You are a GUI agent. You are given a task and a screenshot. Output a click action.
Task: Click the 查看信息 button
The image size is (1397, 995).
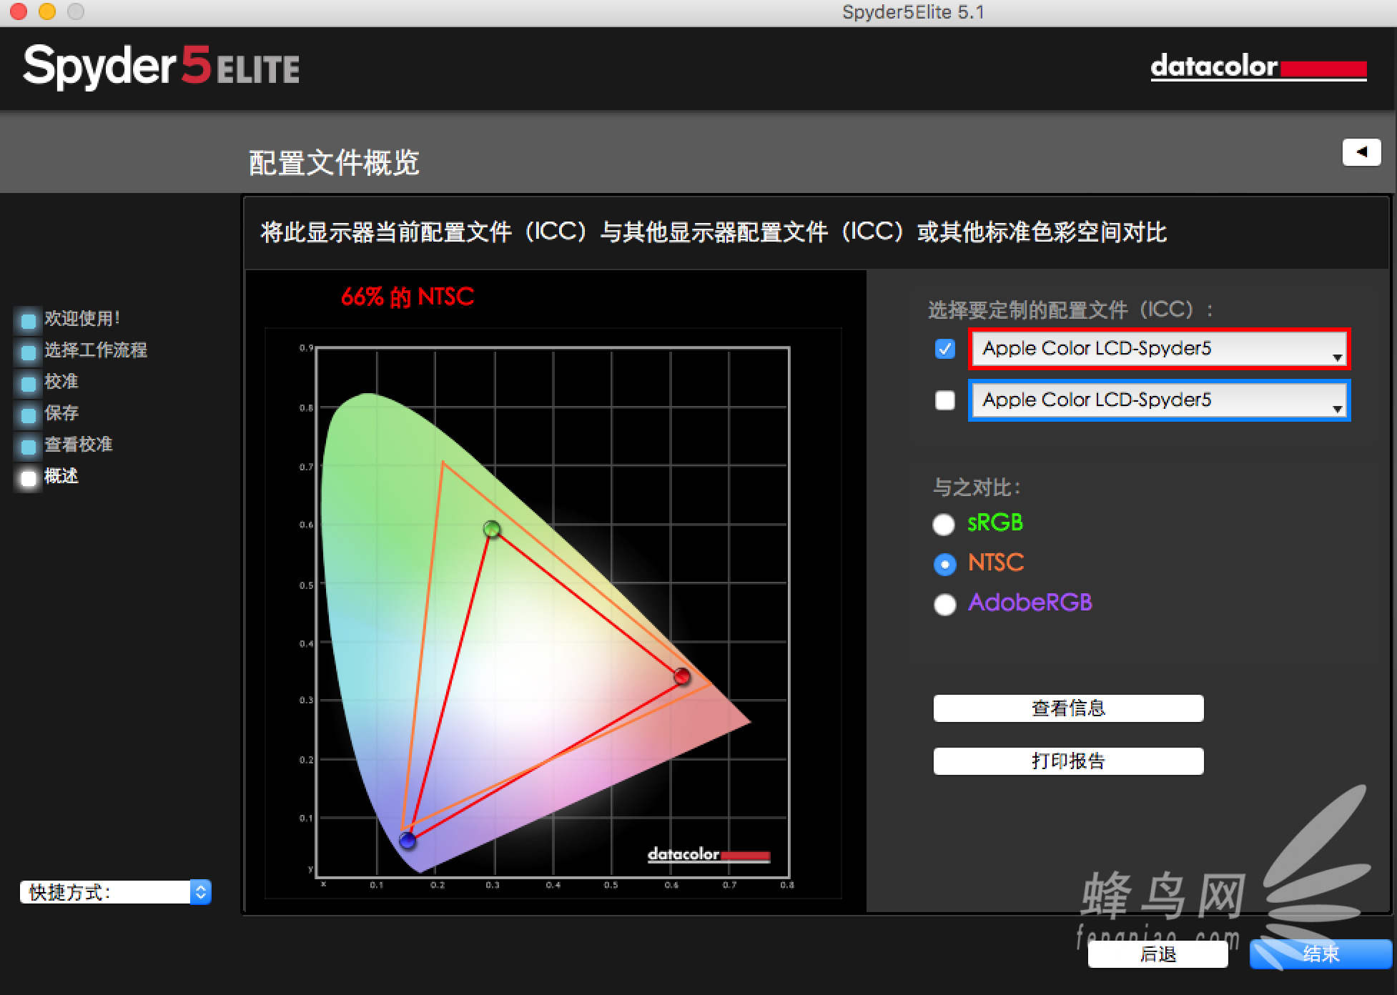pos(1068,708)
